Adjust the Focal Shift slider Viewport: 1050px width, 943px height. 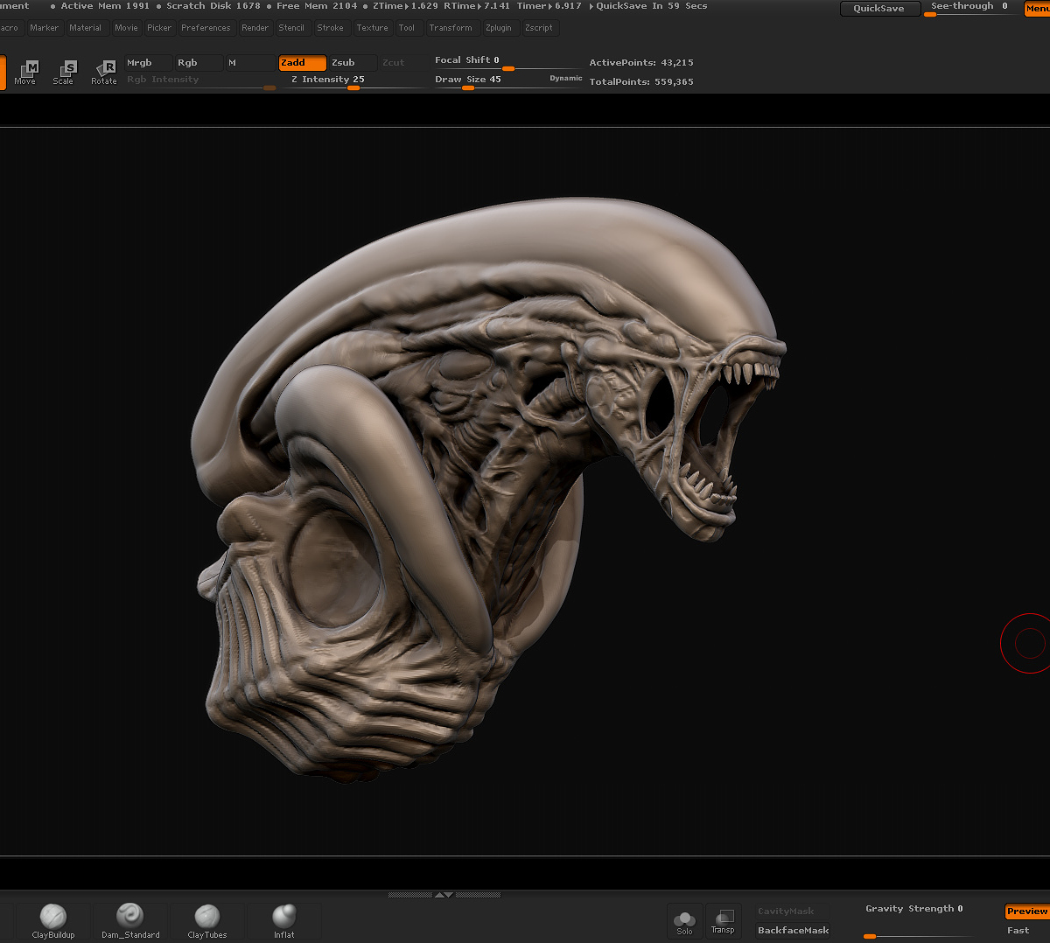[x=507, y=61]
